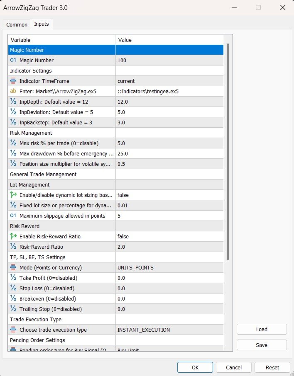Edit the Max drawdown value 25.0
The width and height of the screenshot is (294, 376).
pos(169,153)
